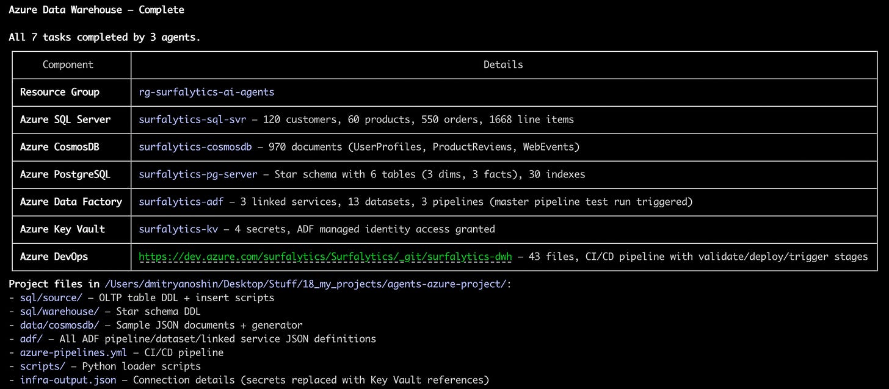889x389 pixels.
Task: Click '3 linked services, 13 datasets, 3 pipelines' text
Action: [361, 202]
